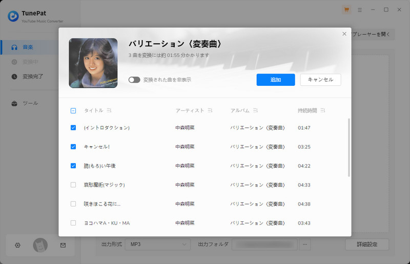Open 変換完了 tab in sidebar
The height and width of the screenshot is (264, 410).
pyautogui.click(x=29, y=77)
